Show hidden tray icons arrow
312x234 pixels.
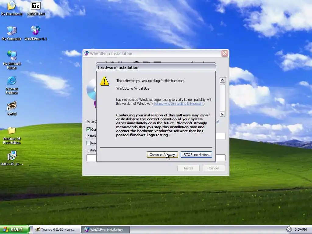point(289,229)
